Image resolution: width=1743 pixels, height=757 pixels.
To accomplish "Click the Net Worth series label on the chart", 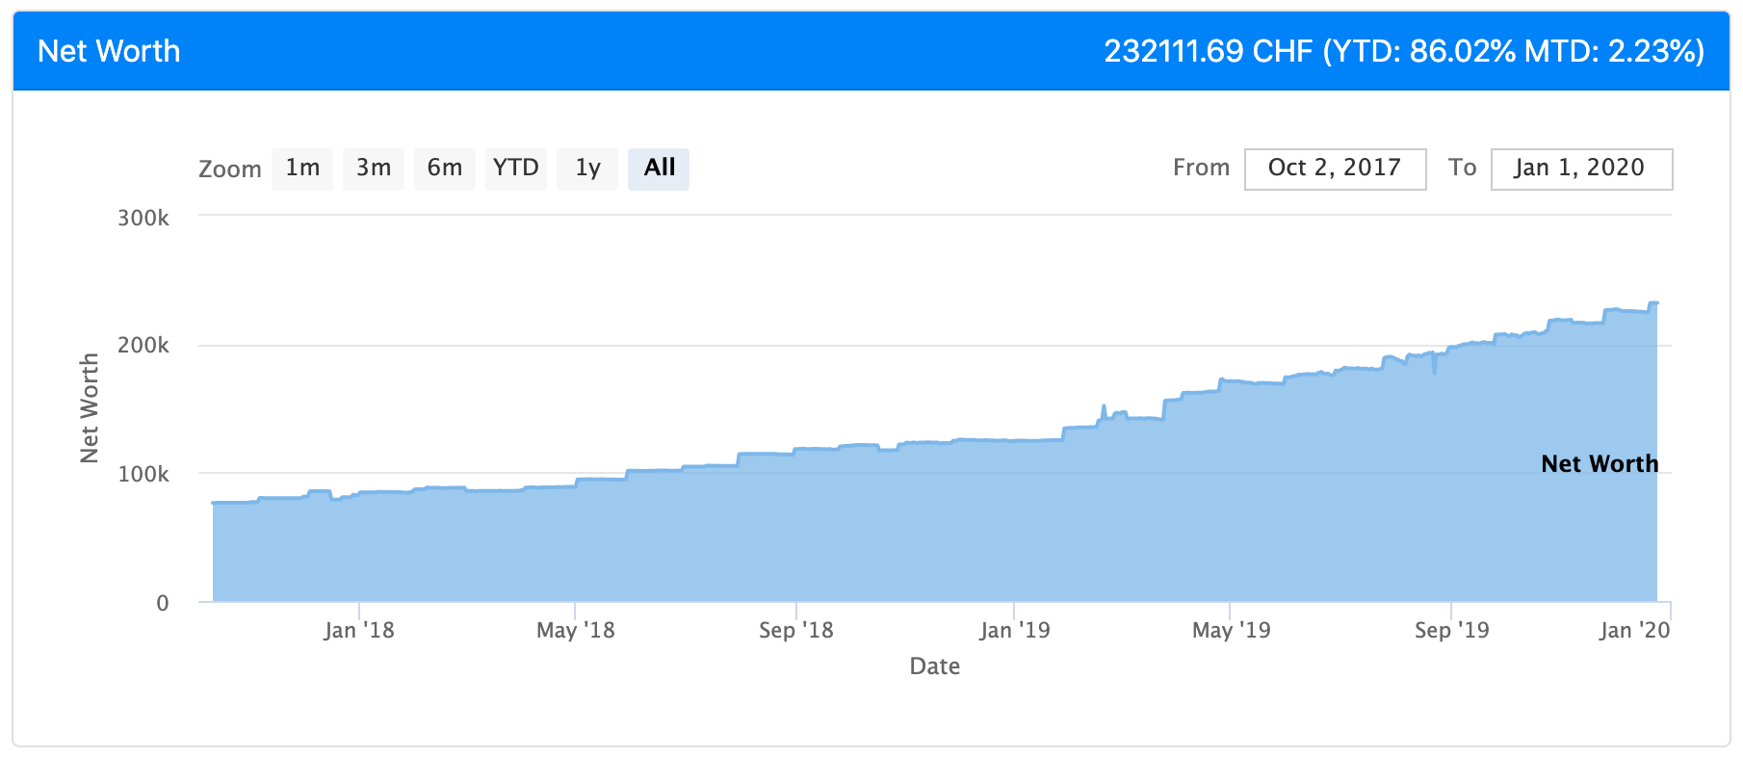I will (1600, 464).
